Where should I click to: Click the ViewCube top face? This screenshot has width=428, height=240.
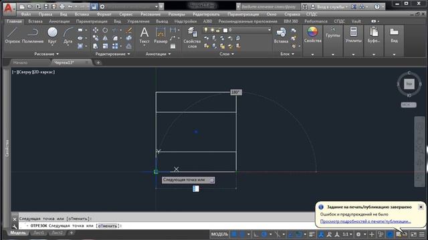(x=409, y=84)
